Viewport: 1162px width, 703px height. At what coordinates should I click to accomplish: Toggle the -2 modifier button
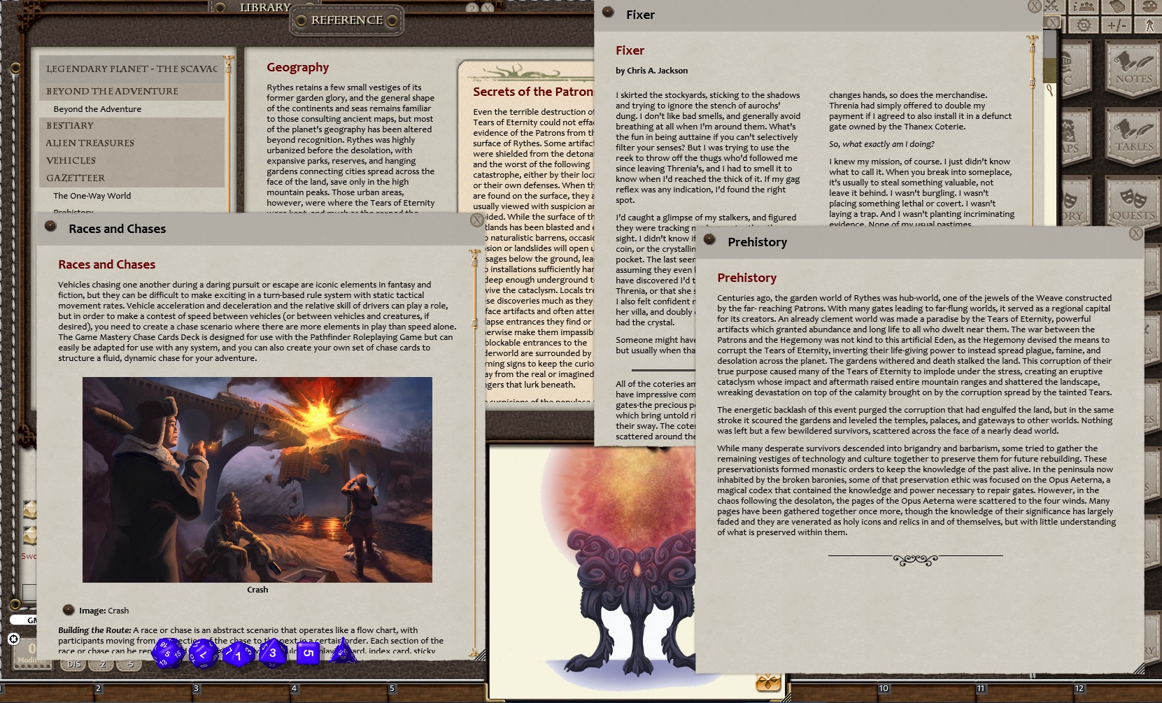point(102,664)
